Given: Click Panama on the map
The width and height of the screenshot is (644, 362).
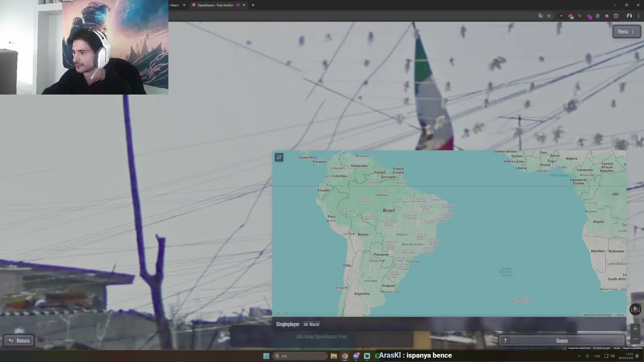Looking at the screenshot, I should coord(319,161).
